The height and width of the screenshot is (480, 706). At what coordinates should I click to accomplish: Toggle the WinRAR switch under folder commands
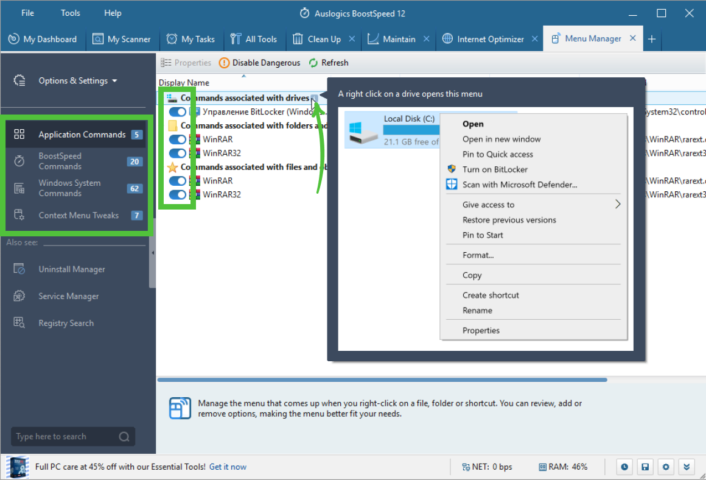pyautogui.click(x=177, y=139)
